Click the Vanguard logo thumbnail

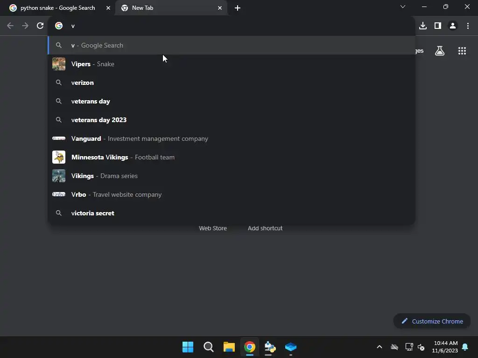[x=59, y=138]
